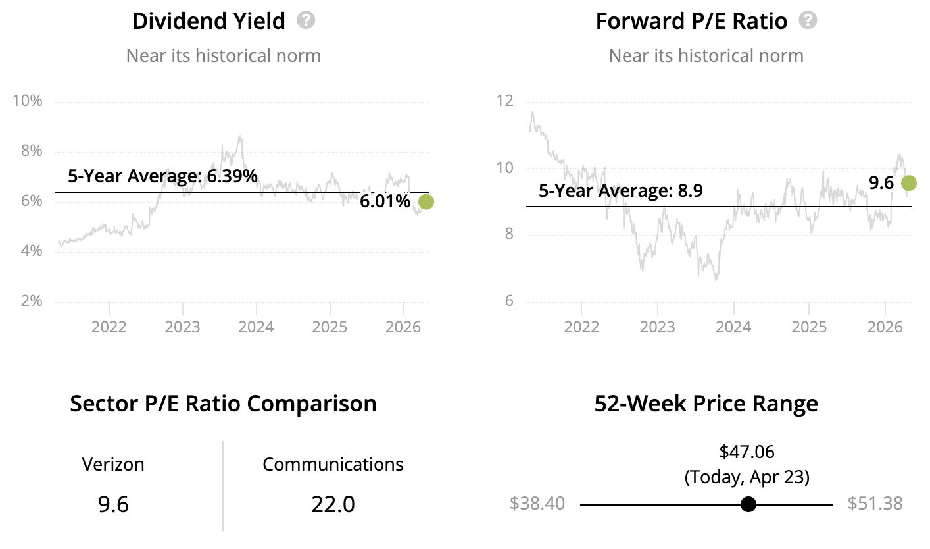The image size is (930, 549).
Task: Select the Forward P/E Ratio heading
Action: (x=691, y=21)
